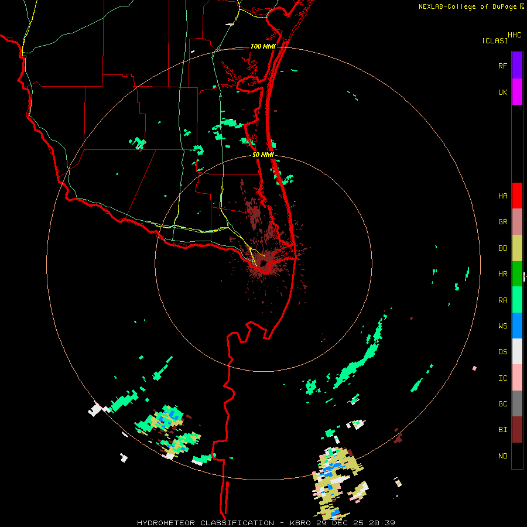Click the ND black legend swatch
Screen dimensions: 527x527
pyautogui.click(x=517, y=456)
